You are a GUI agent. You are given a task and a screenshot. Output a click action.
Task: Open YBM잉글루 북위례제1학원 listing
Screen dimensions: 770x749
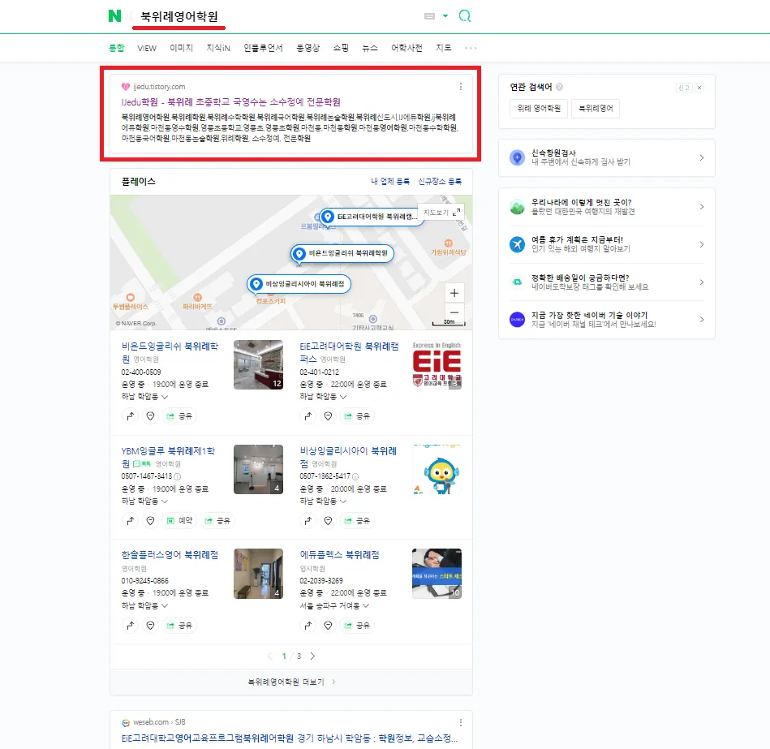[168, 457]
